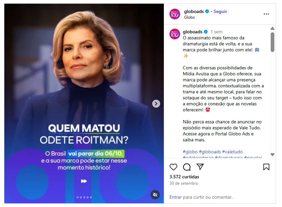Click the globoads avatar beside the caption
Image resolution: width=282 pixels, height=207 pixels.
[x=175, y=34]
